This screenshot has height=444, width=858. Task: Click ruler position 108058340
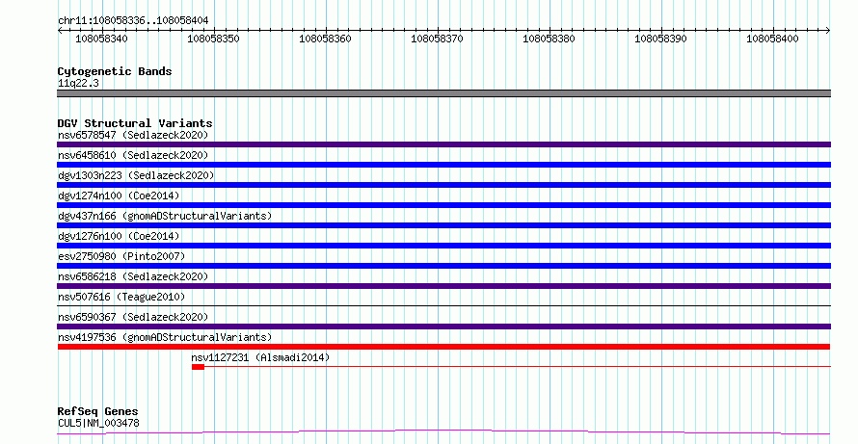point(101,39)
